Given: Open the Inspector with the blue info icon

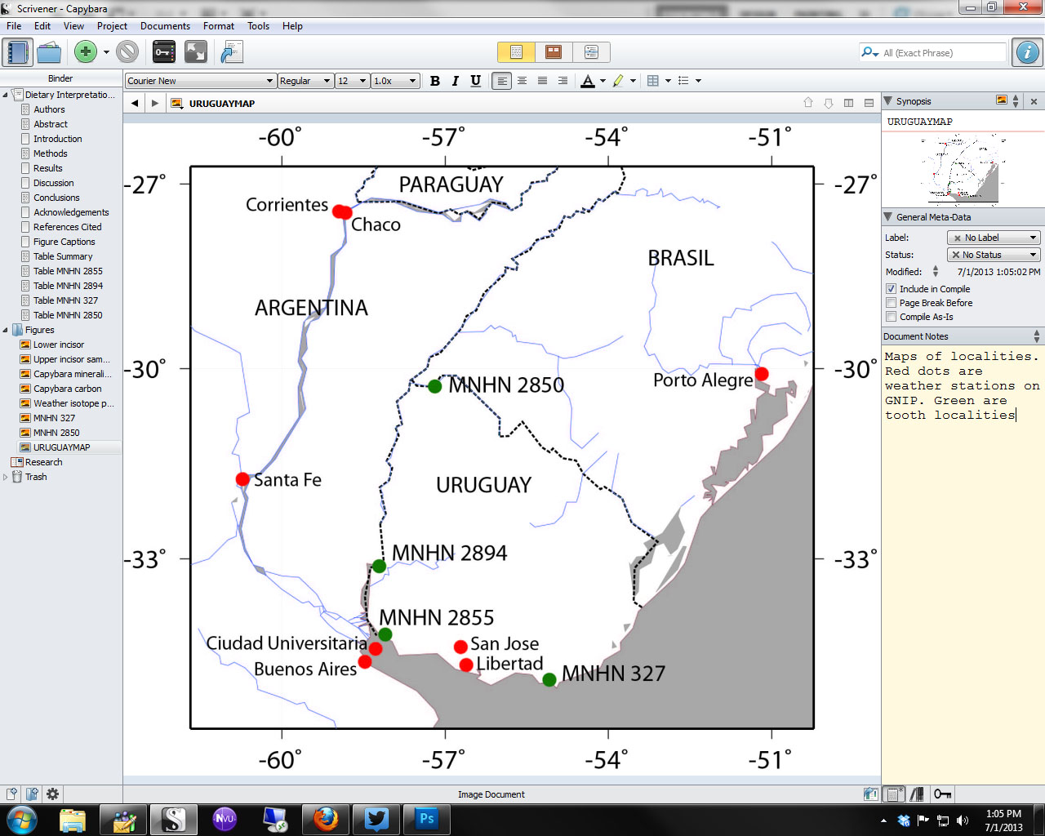Looking at the screenshot, I should (1027, 52).
